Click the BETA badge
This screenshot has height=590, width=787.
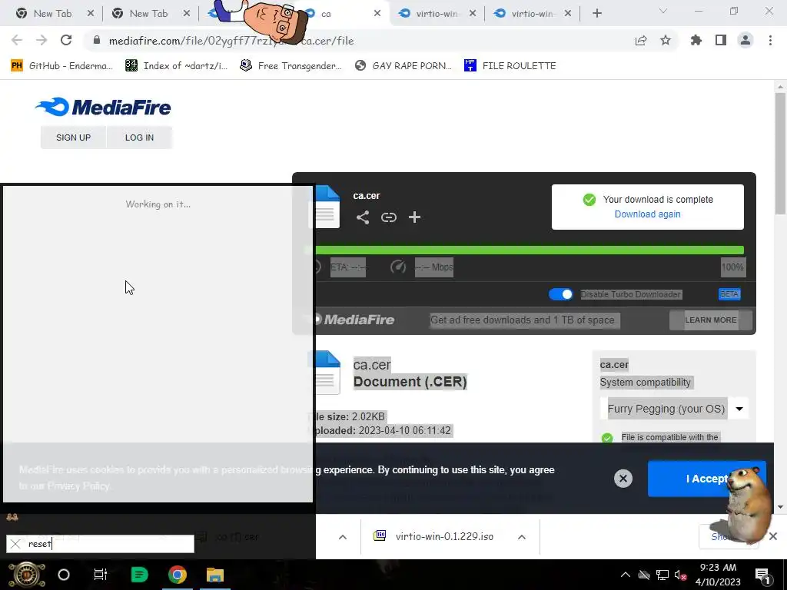(x=729, y=294)
